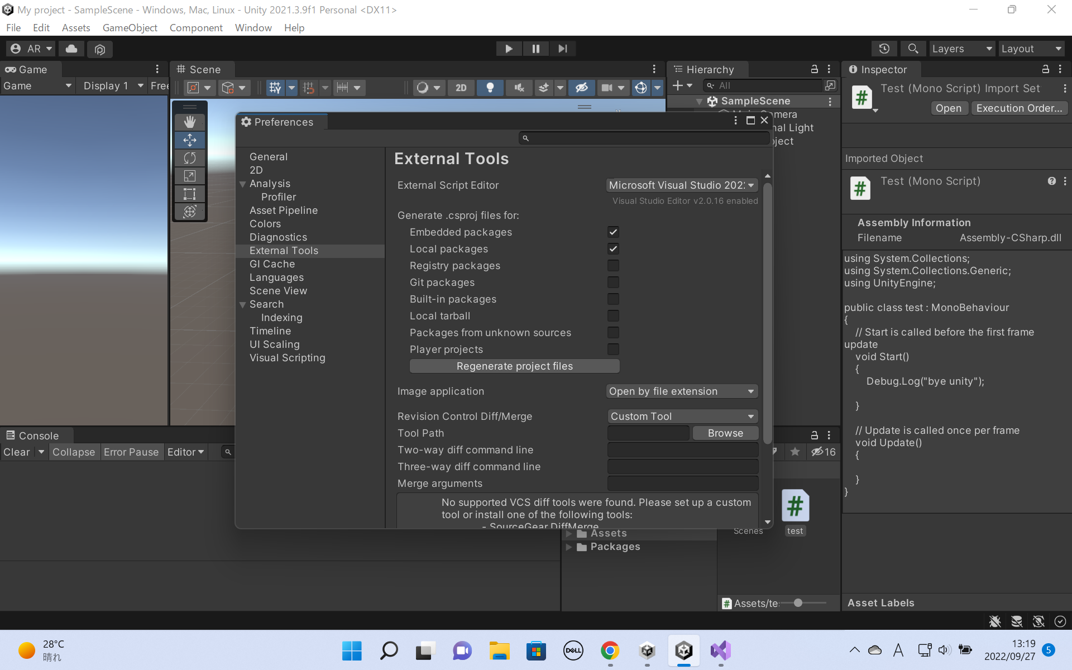Select the Rotate tool in Scene toolbar
This screenshot has height=670, width=1072.
coord(190,158)
